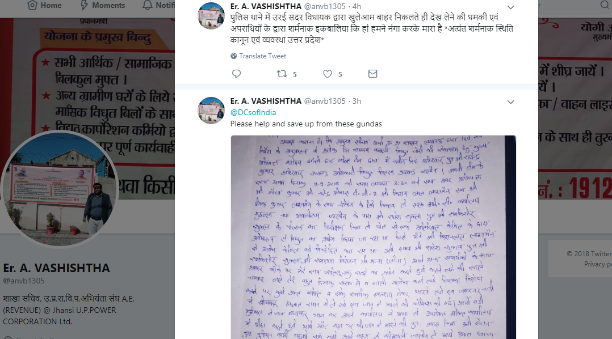The width and height of the screenshot is (612, 339).
Task: Reply to the first tweet via speech bubble icon
Action: (x=237, y=74)
